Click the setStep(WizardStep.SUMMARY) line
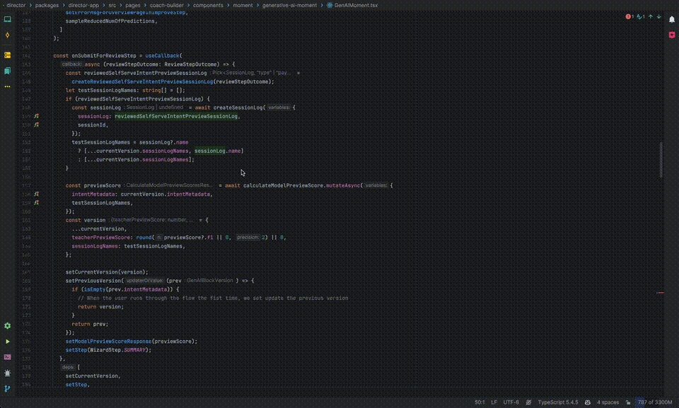 [x=108, y=350]
